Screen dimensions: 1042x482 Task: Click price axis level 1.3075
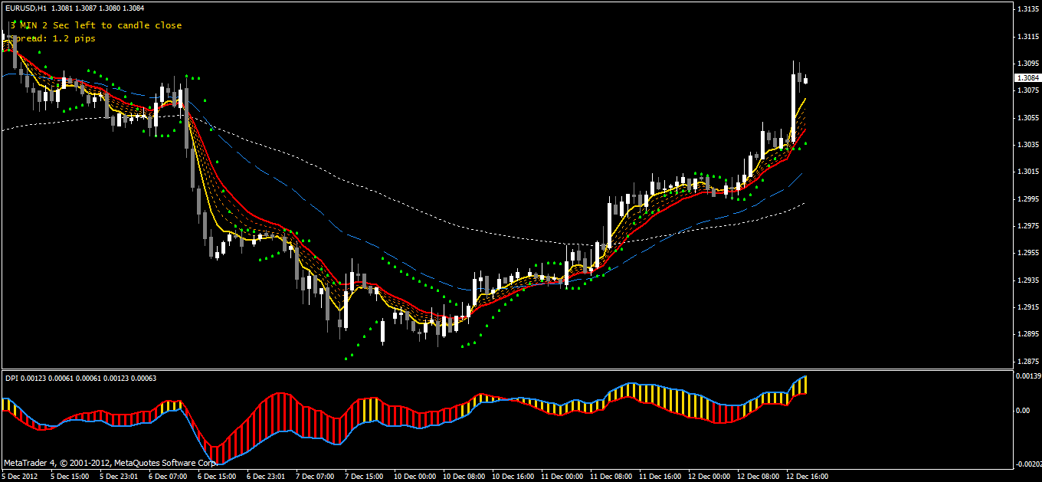pyautogui.click(x=1027, y=90)
